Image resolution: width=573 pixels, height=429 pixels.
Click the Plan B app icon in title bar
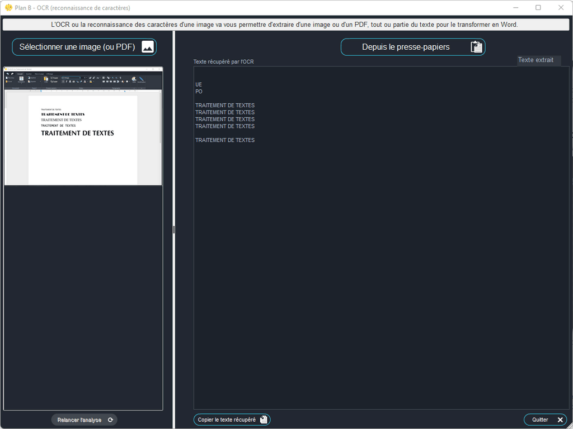point(8,8)
